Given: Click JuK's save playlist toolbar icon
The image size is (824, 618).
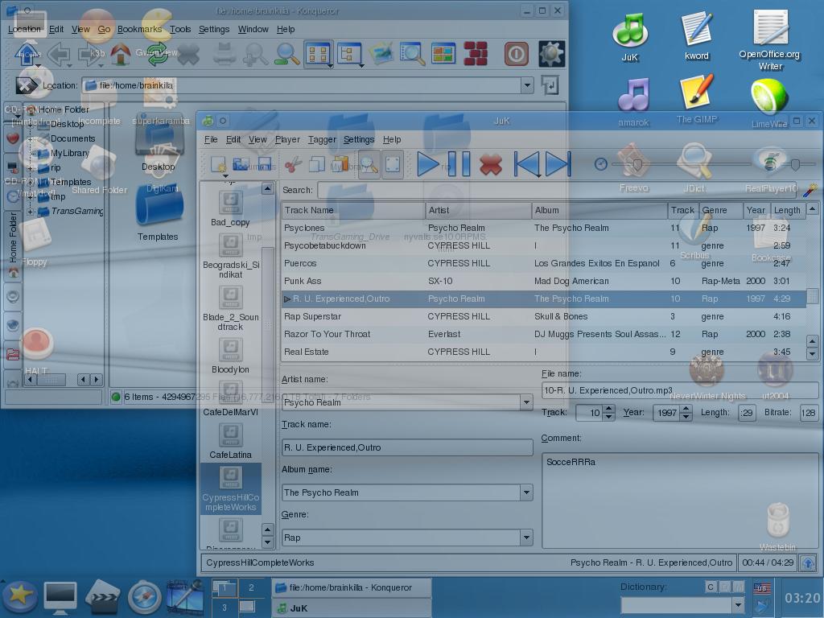Looking at the screenshot, I should pos(265,164).
